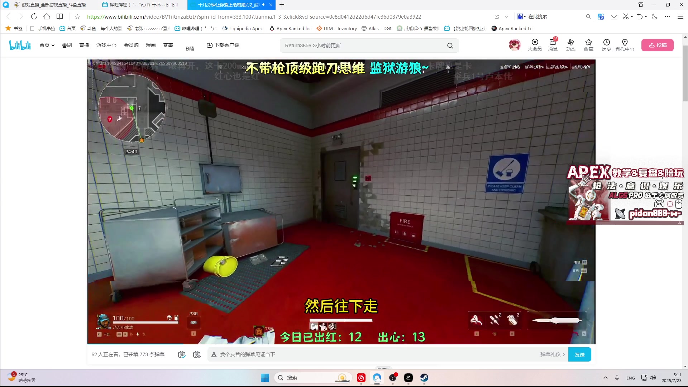Toggle night mode moon icon
Screen dimensions: 688x387
[654, 16]
